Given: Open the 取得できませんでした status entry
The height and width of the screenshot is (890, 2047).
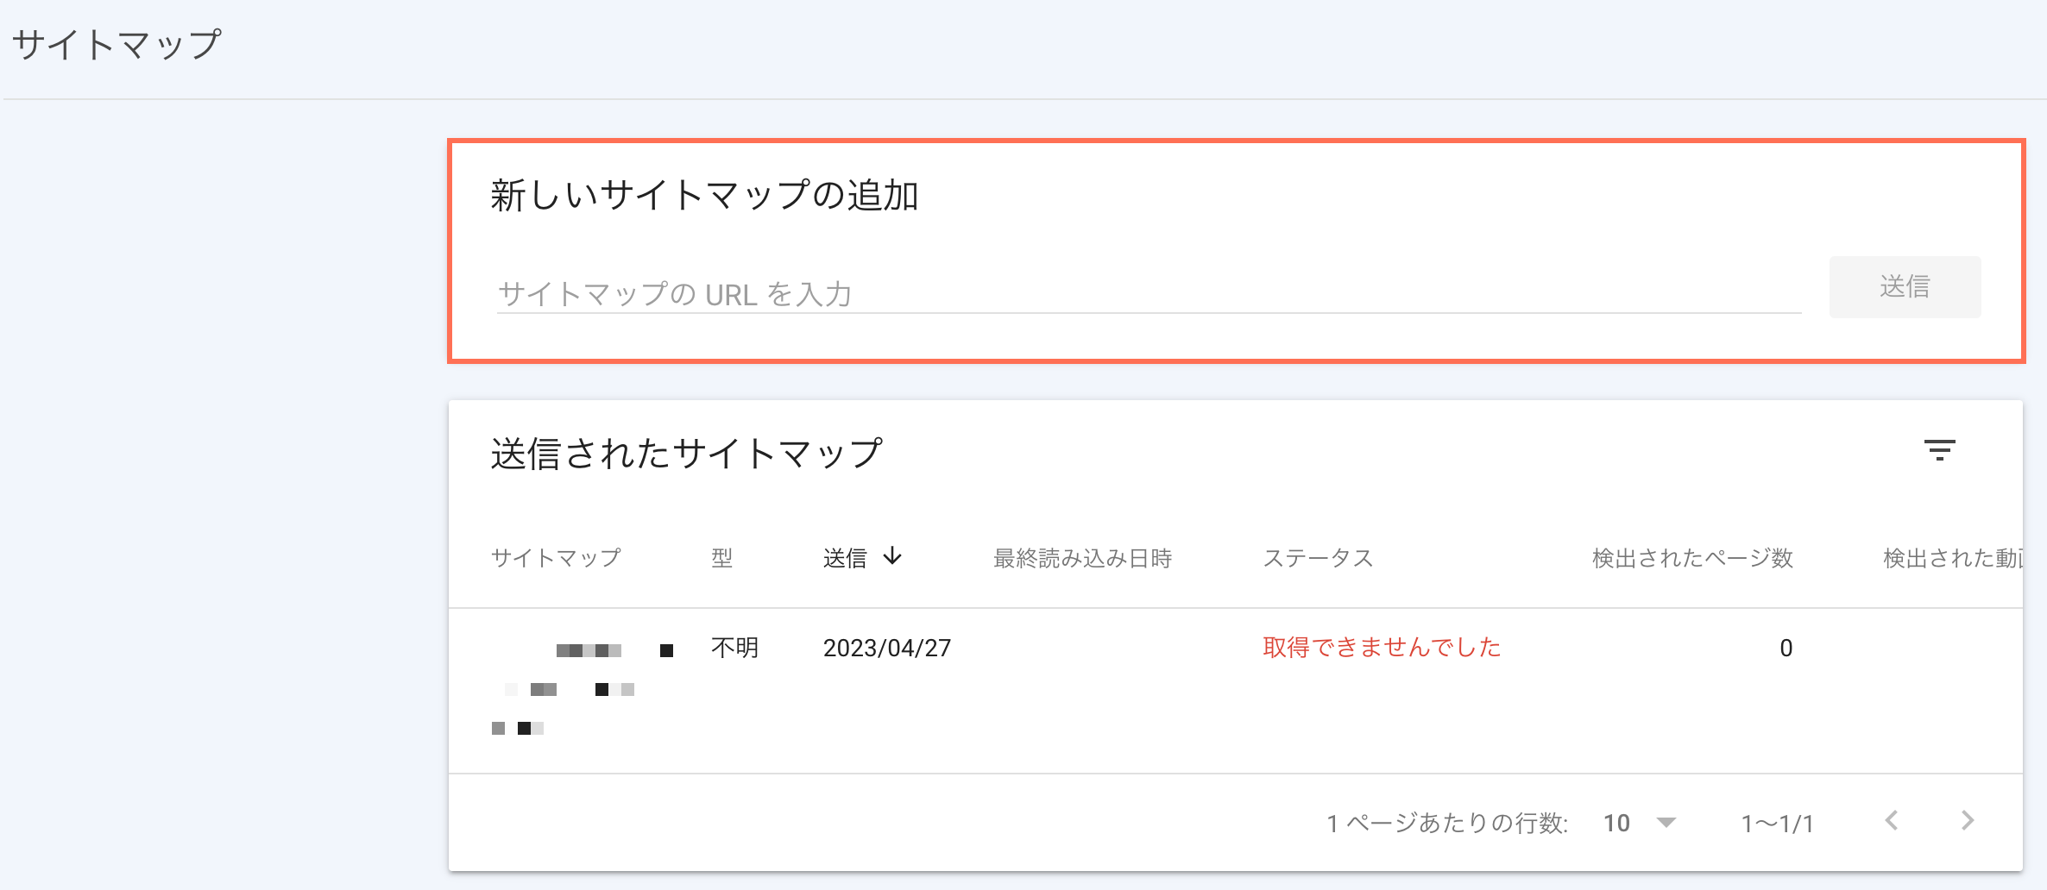Looking at the screenshot, I should click(1382, 647).
